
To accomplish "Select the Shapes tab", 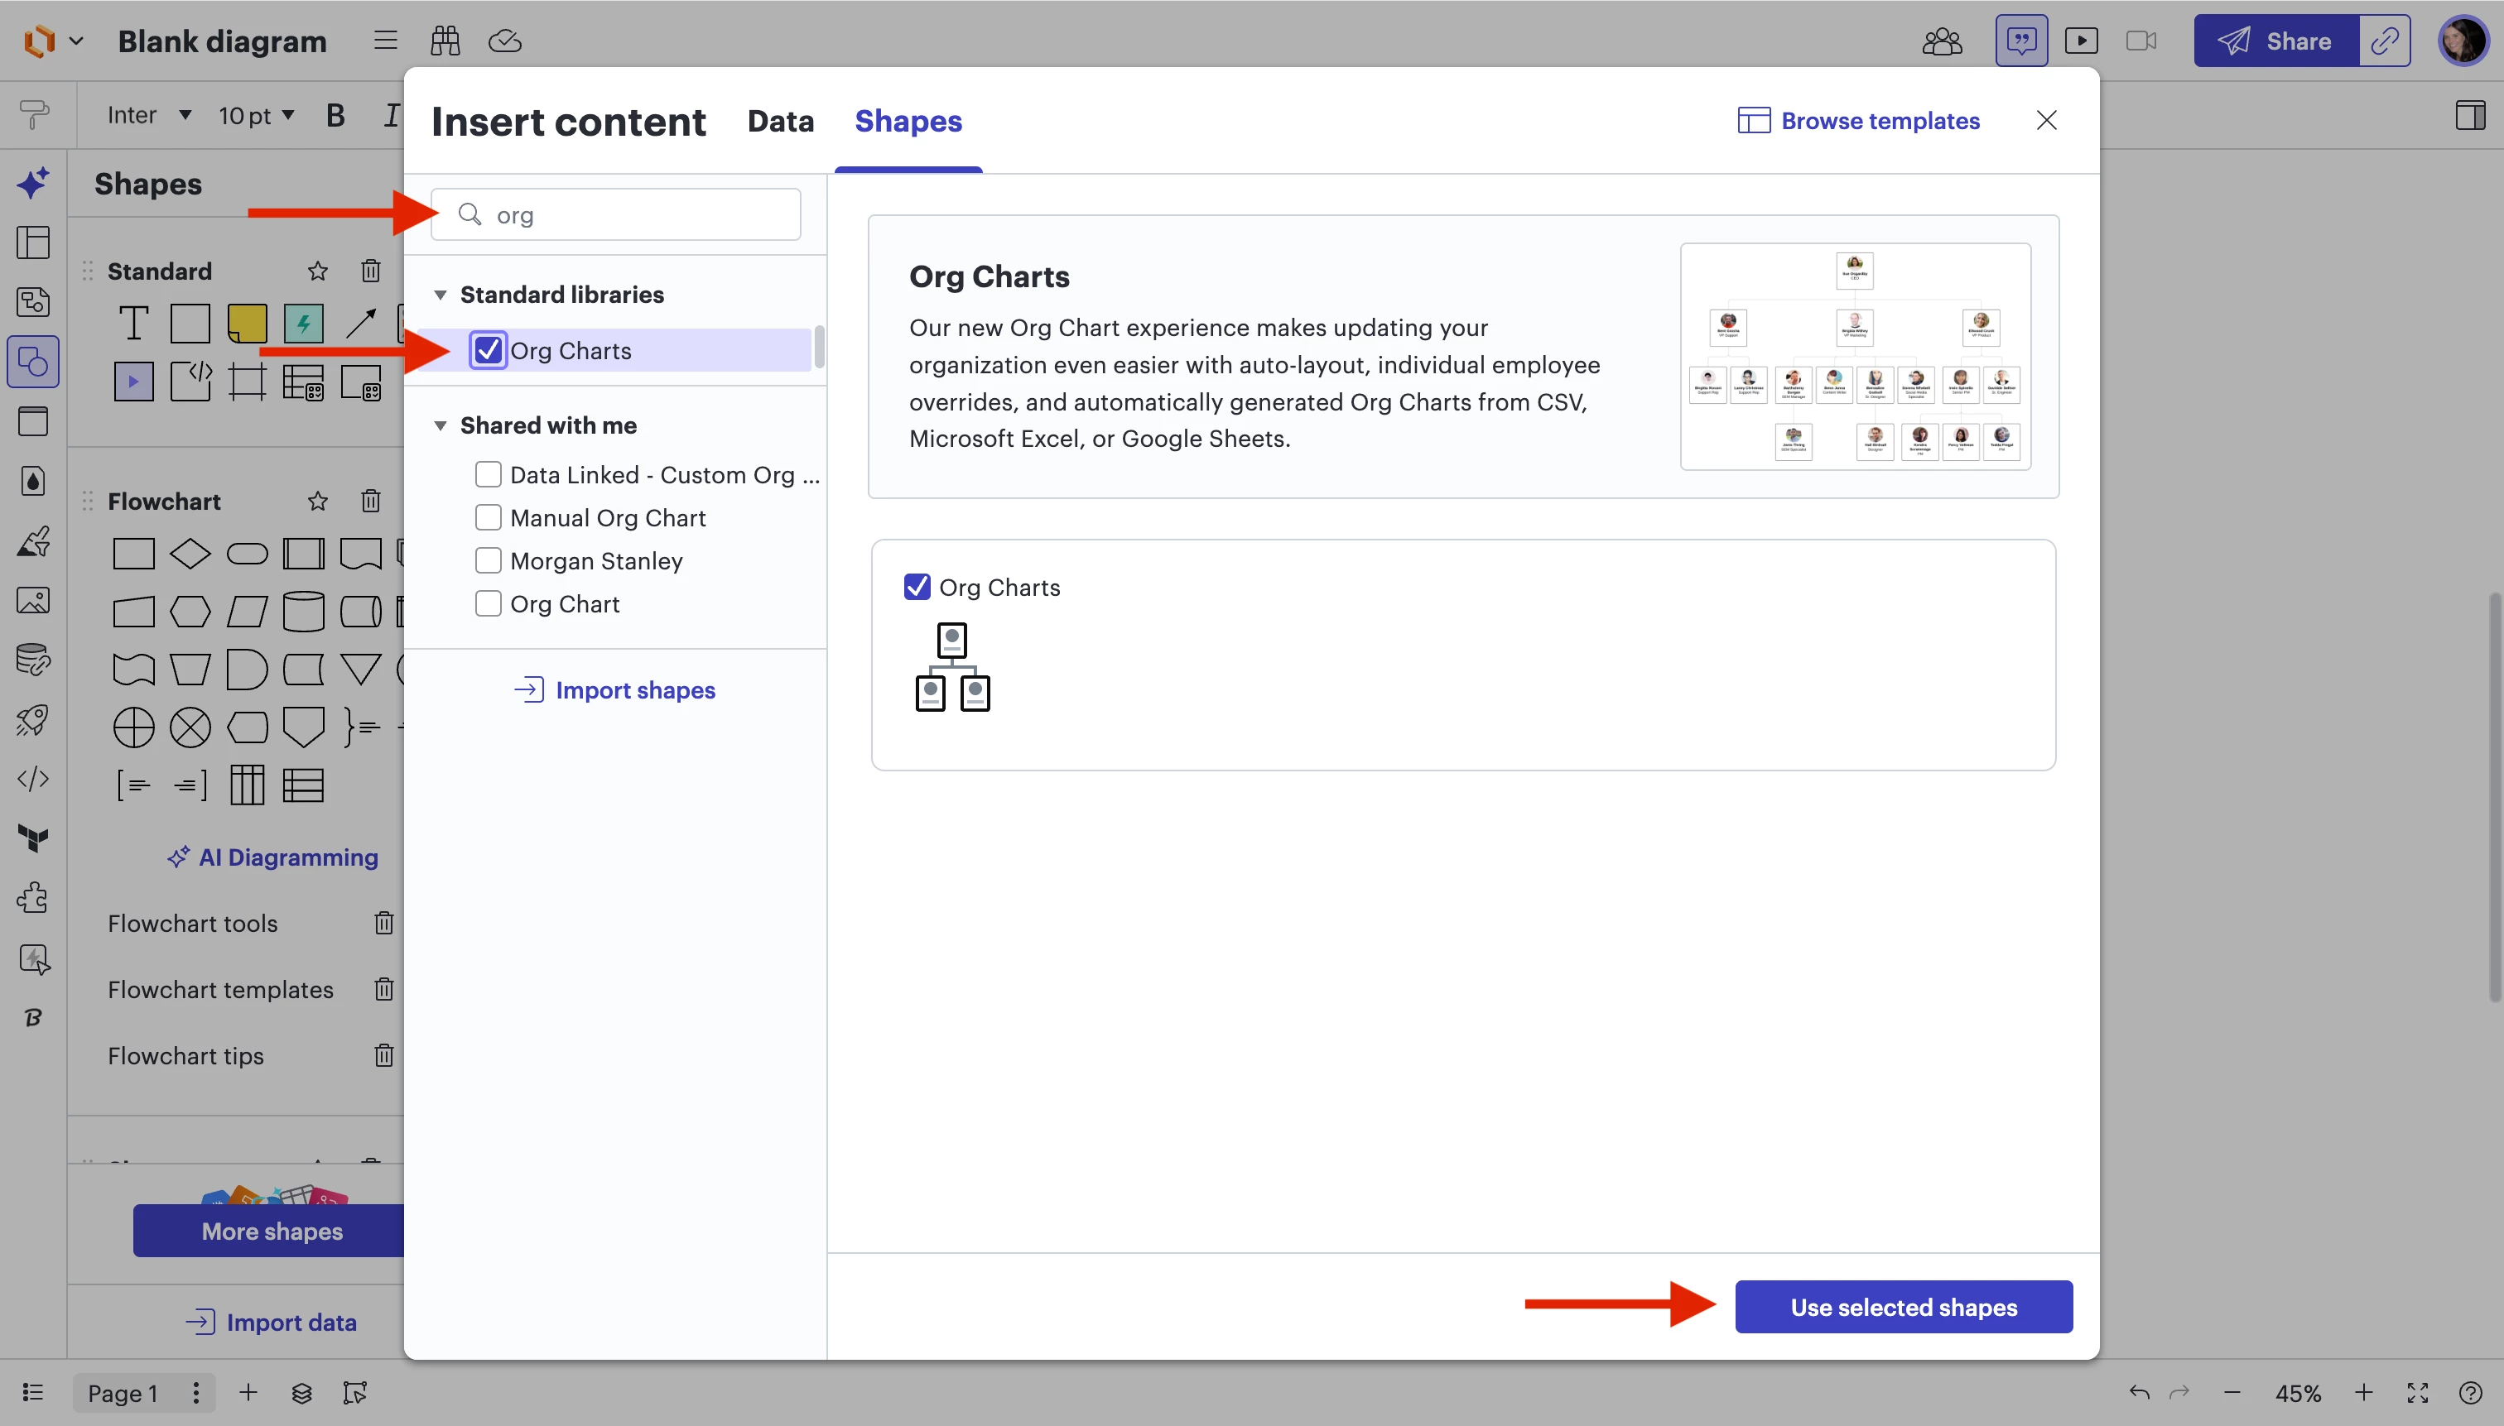I will (x=908, y=121).
